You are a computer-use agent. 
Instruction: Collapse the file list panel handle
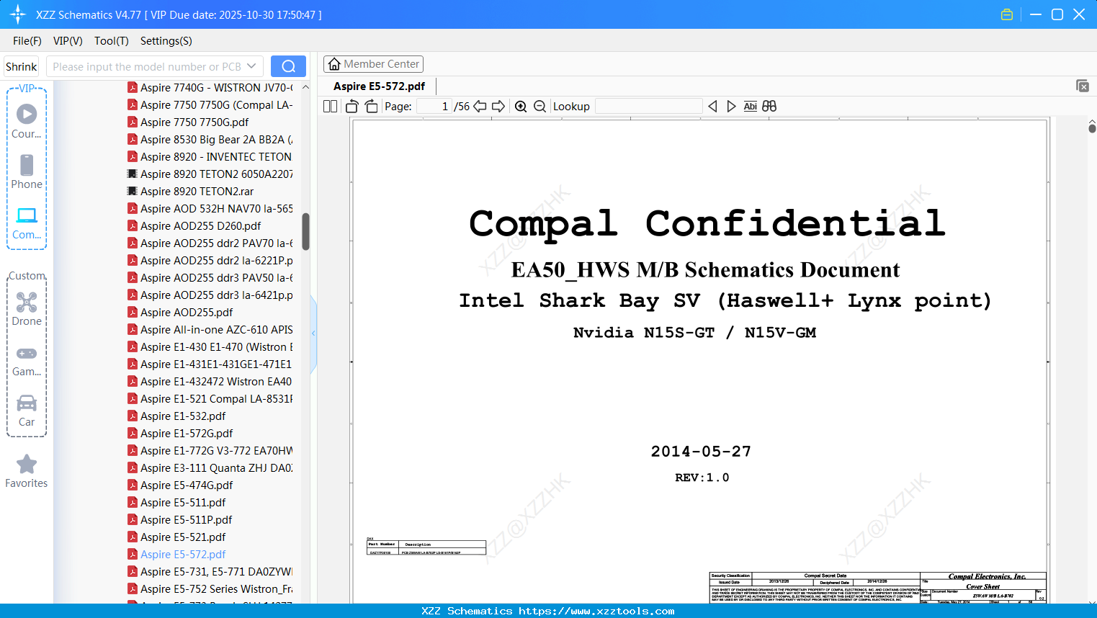[x=313, y=333]
